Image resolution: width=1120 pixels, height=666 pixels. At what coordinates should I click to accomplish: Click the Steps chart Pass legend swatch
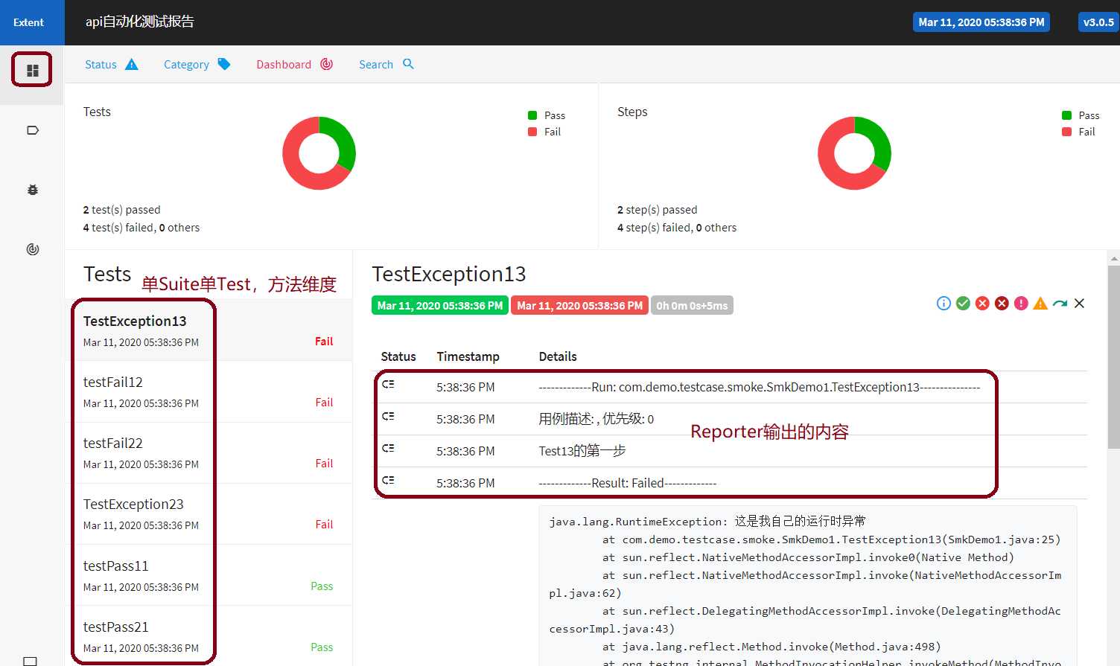click(1066, 115)
